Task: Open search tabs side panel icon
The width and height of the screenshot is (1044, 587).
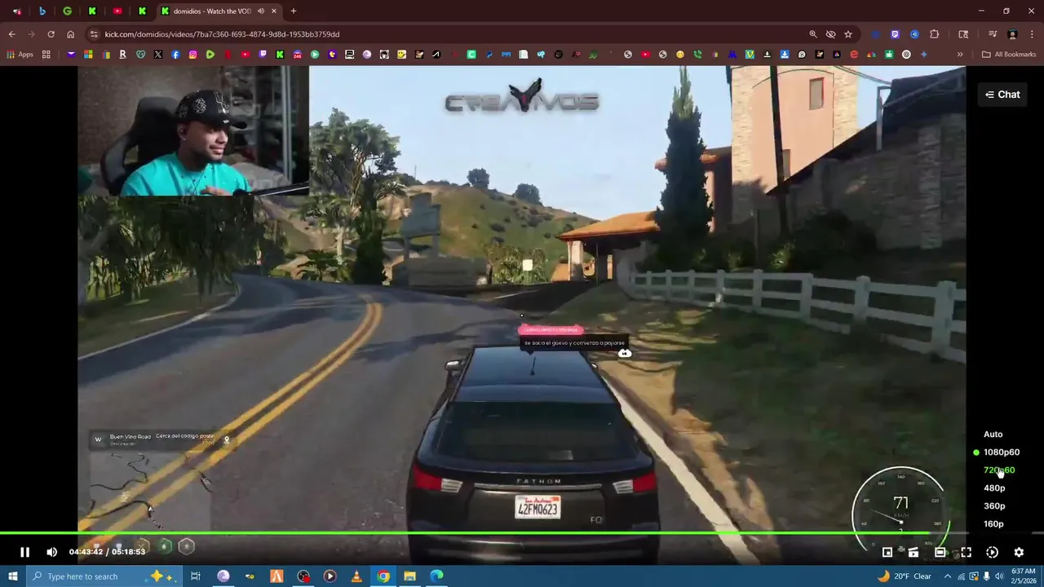Action: 963,34
